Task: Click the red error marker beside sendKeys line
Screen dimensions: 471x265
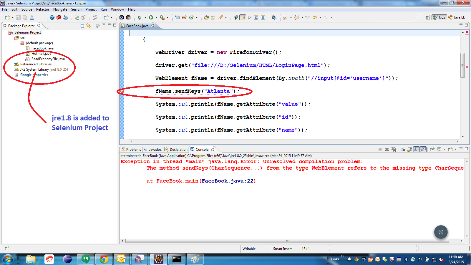Action: coord(122,91)
